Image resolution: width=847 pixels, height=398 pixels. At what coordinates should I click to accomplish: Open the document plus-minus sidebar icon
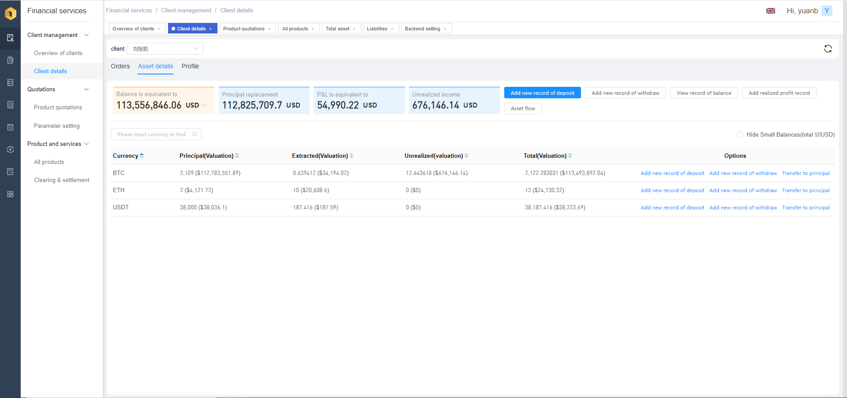point(11,60)
